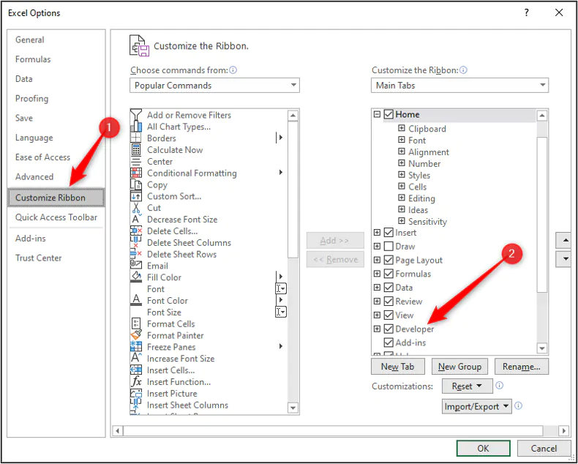
Task: Uncheck the Page Layout checkbox
Action: click(x=389, y=260)
